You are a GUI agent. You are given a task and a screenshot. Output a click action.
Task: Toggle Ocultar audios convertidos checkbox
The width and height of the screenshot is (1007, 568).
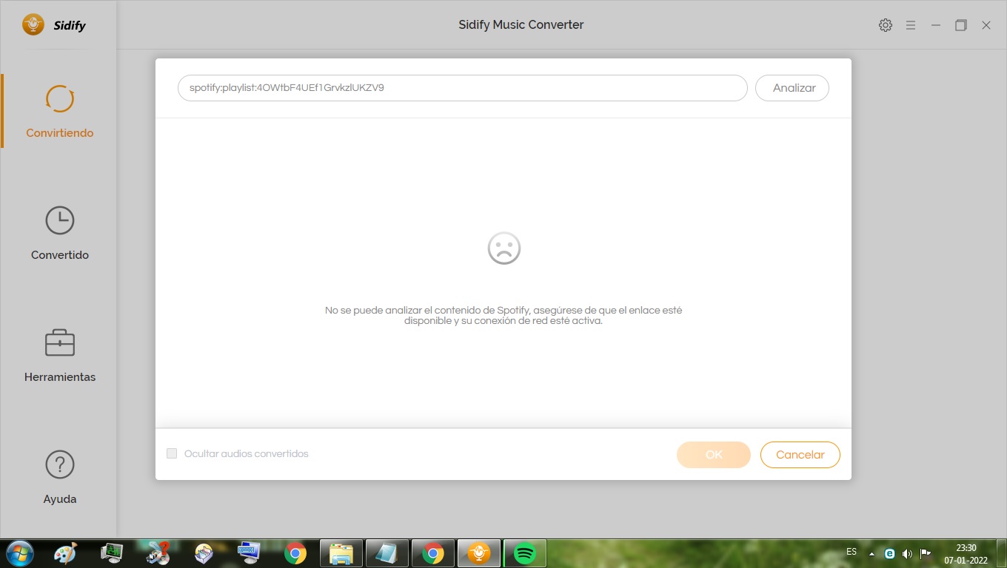point(172,453)
